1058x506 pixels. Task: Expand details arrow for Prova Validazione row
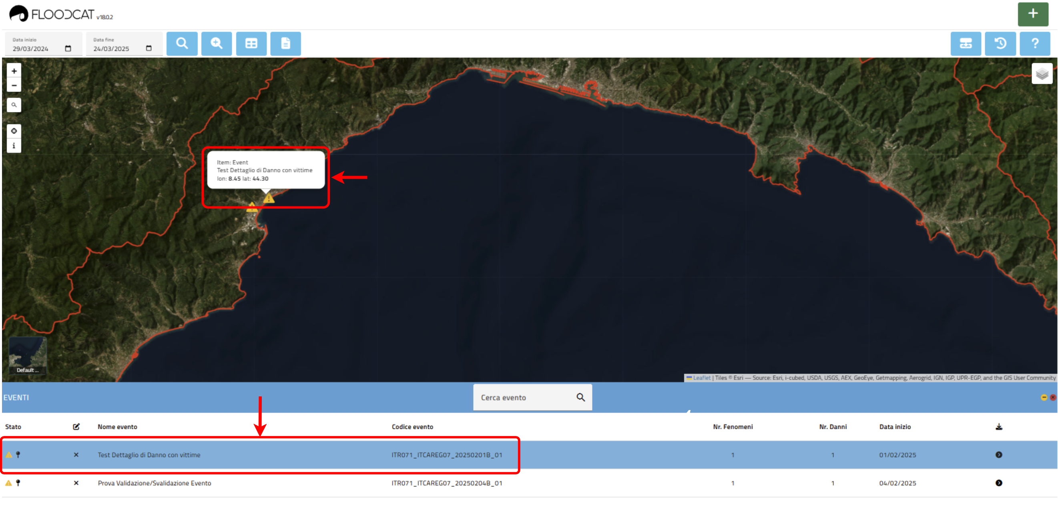point(998,483)
